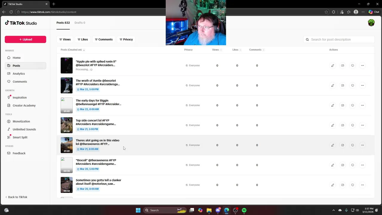The image size is (382, 215).
Task: Open more options for "The early days" post
Action: pos(362,105)
